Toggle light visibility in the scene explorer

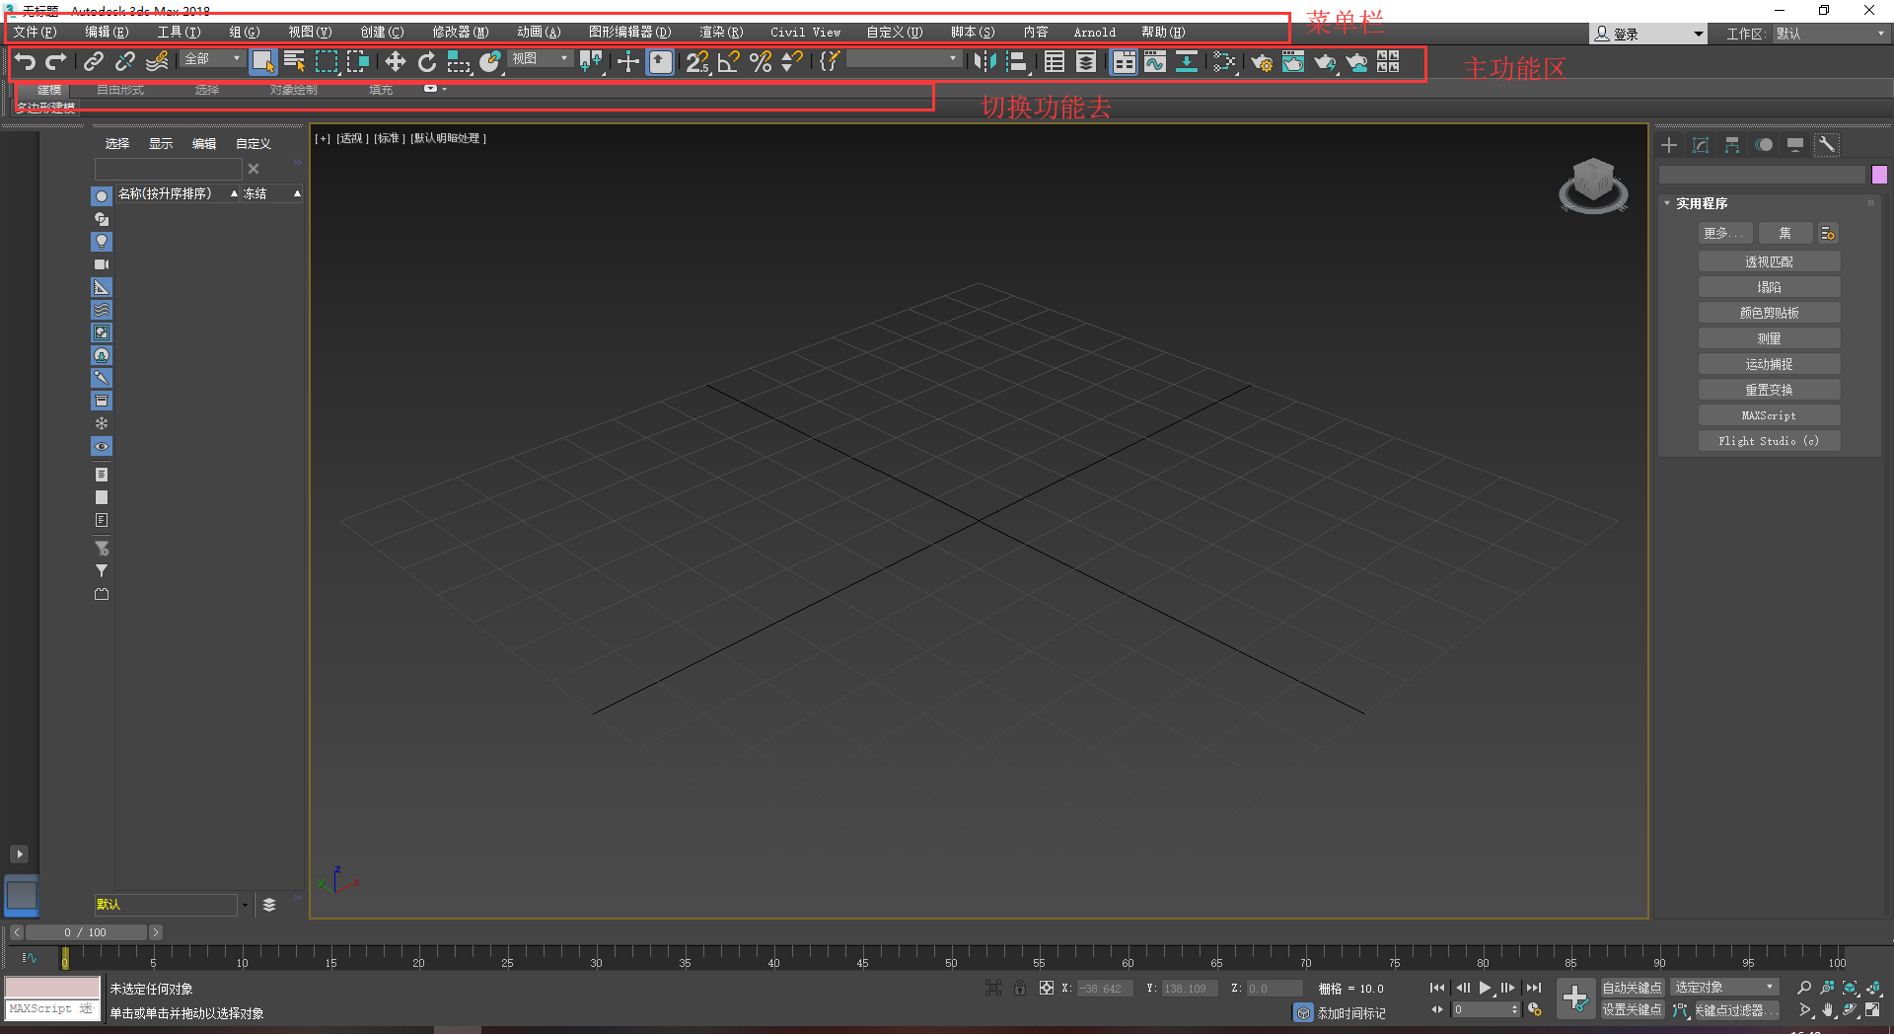[x=102, y=241]
